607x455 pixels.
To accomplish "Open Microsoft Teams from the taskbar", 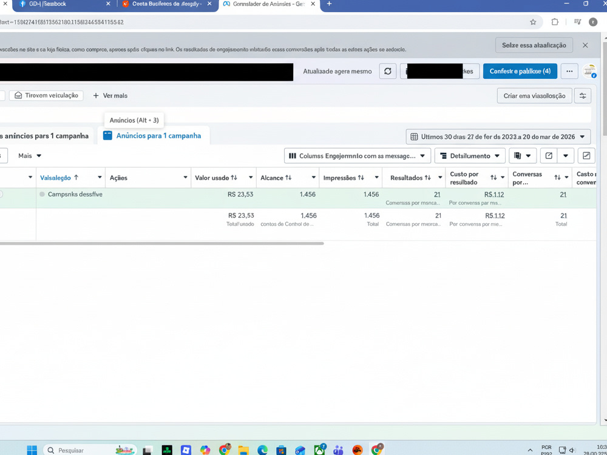I will (339, 450).
